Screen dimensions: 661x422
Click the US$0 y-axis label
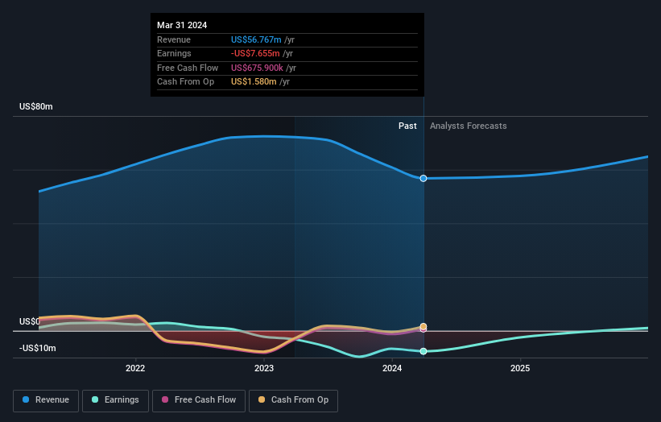(x=30, y=321)
